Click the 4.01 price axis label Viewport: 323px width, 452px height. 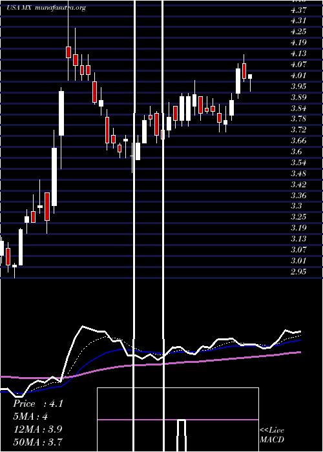pyautogui.click(x=298, y=76)
